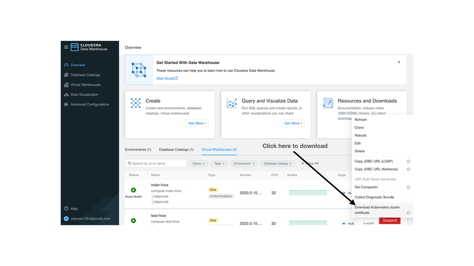The width and height of the screenshot is (474, 266).
Task: Click the Help question-mark icon
Action: (x=66, y=208)
